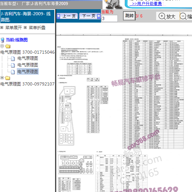The width and height of the screenshot is (192, 192).
Task: Select 电气原理图 3700-09792107 folder label
Action: tap(27, 84)
